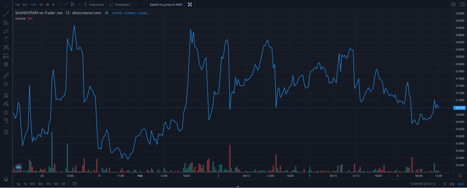This screenshot has height=188, width=467.
Task: Set date range to 1y
Action: (x=25, y=183)
